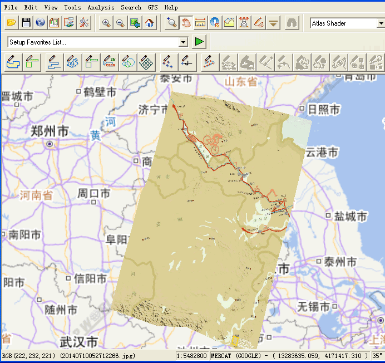Select the pencil with green rectangle tool
The image size is (385, 363).
(x=91, y=62)
